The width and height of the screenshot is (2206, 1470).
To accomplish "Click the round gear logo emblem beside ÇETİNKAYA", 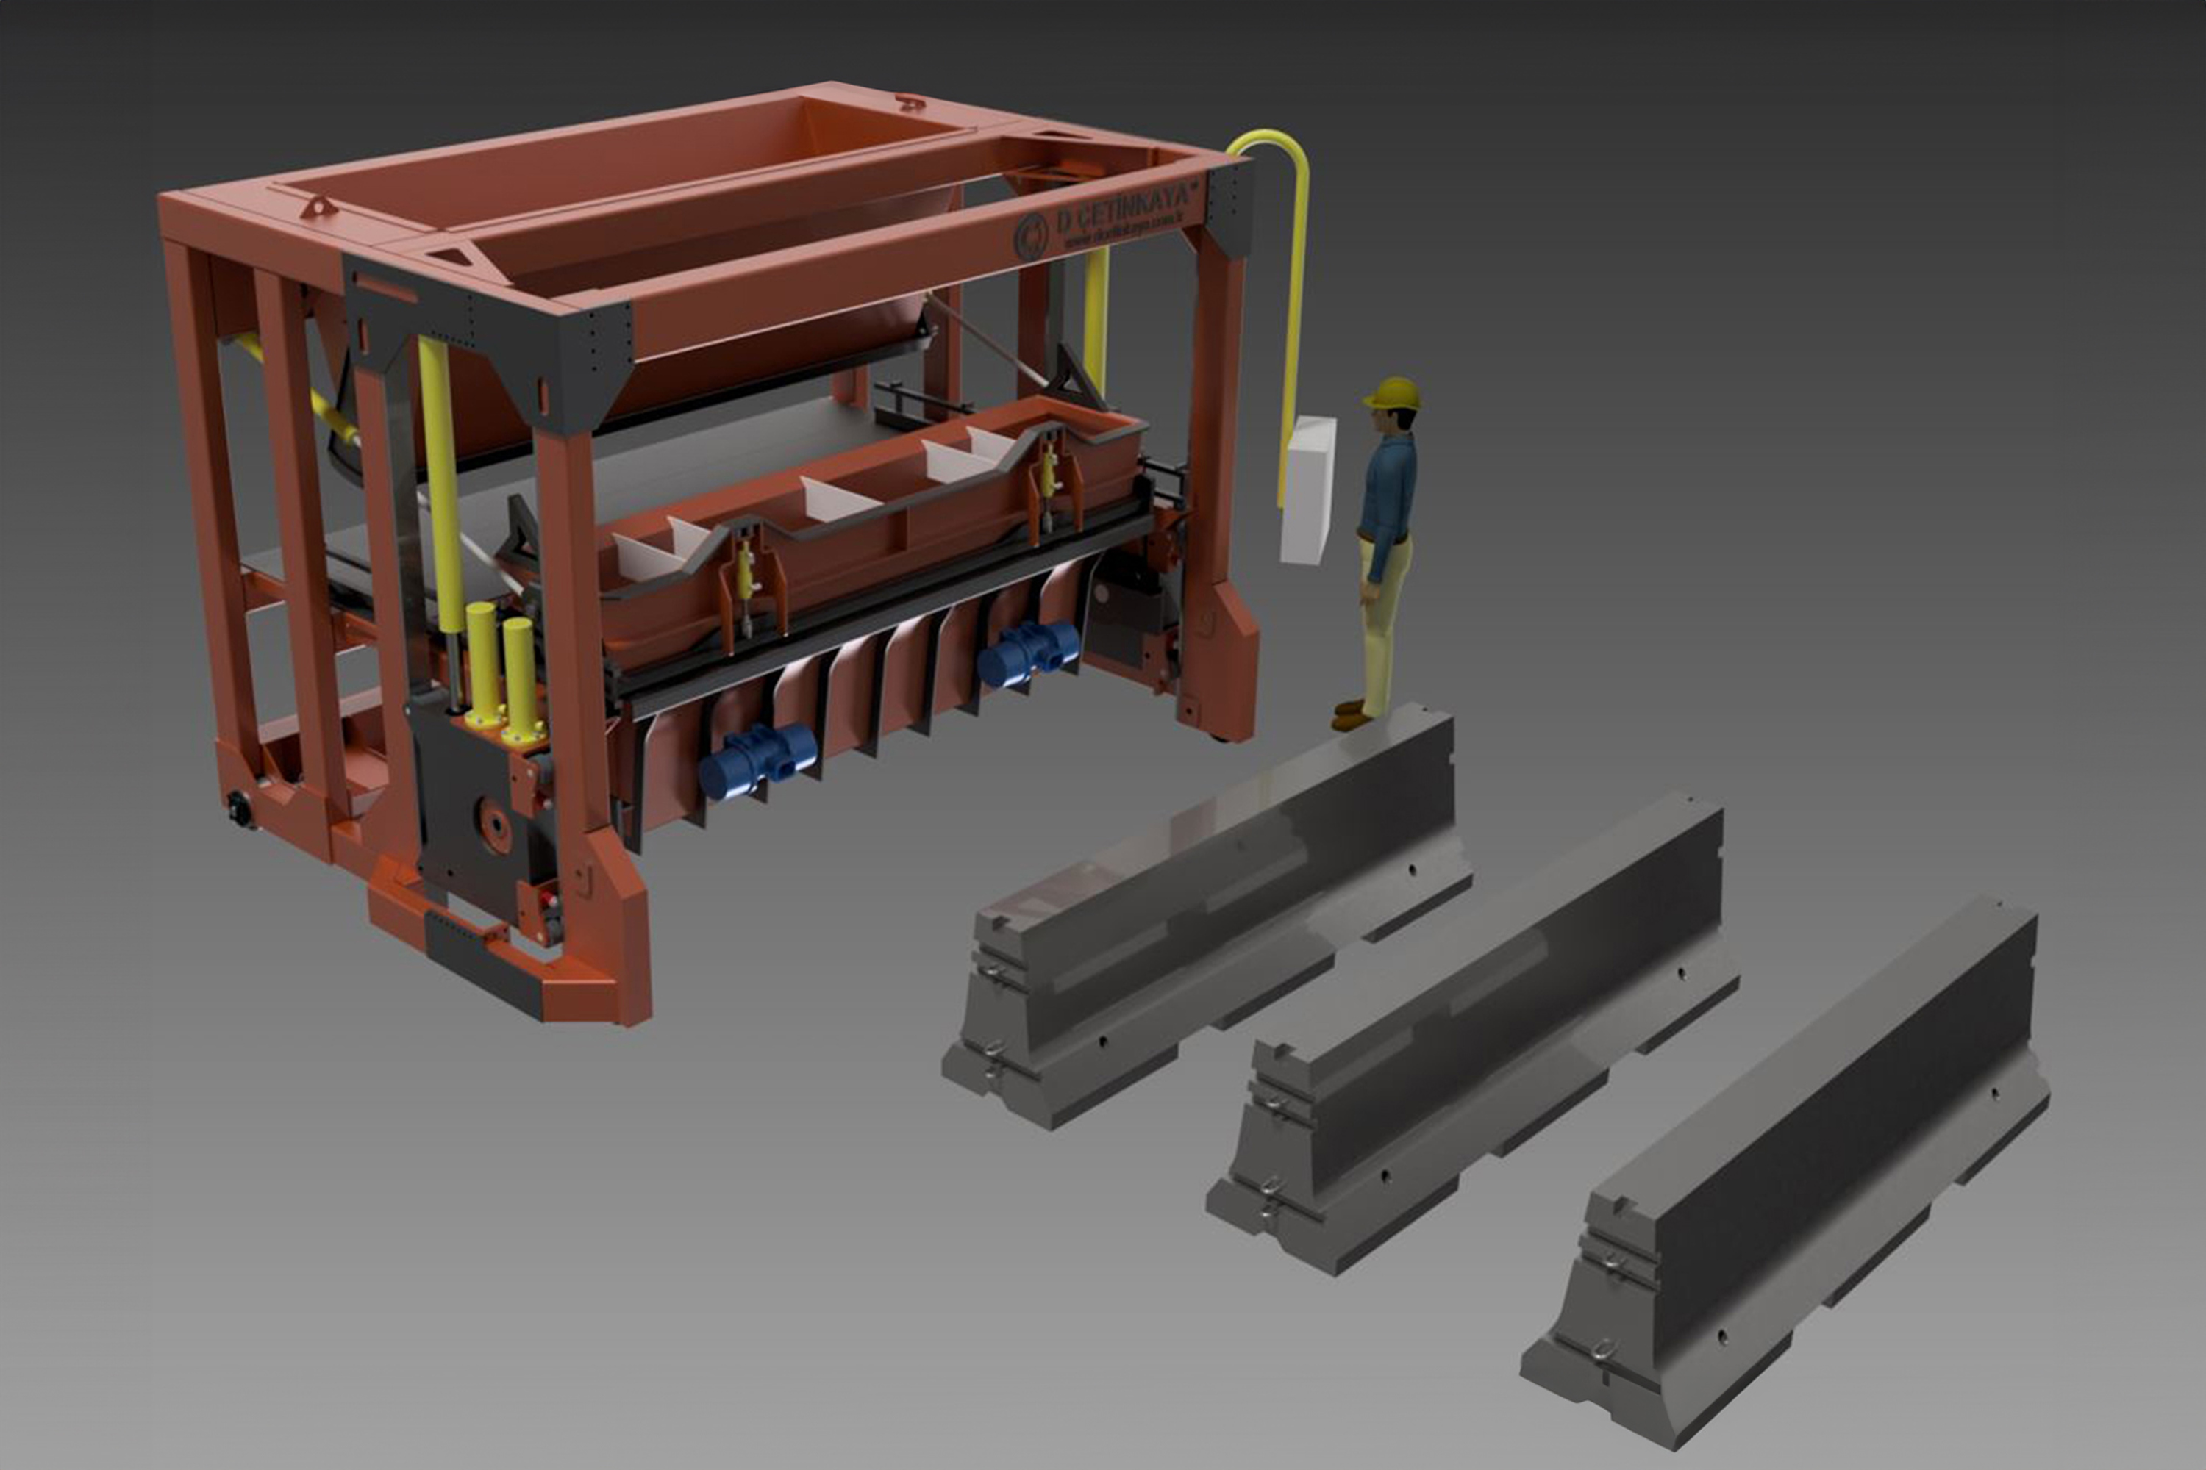I will pyautogui.click(x=1031, y=236).
